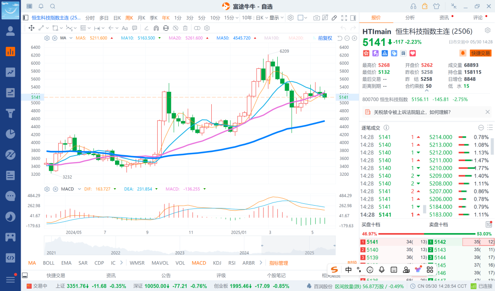Open the skin theme shirt icon
Screen dimensions: 495x291
436,6
